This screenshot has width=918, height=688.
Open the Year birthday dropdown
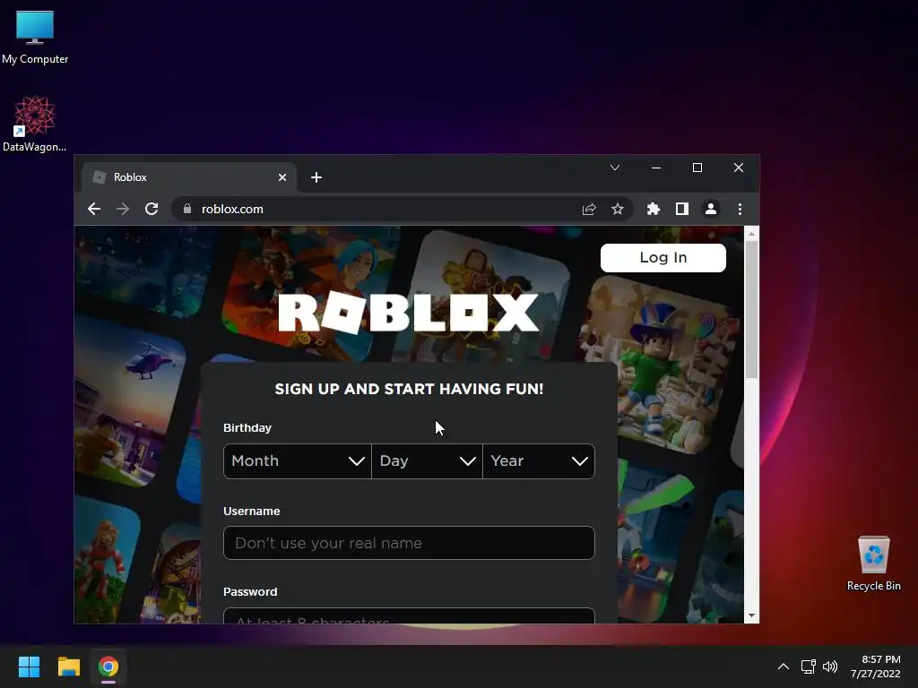coord(539,461)
